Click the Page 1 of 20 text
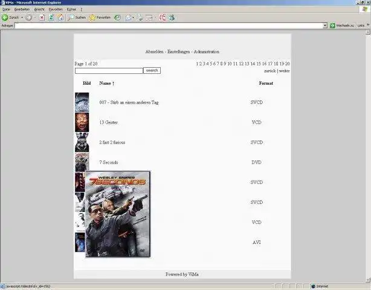Screen dimensions: 371x290 pyautogui.click(x=86, y=64)
